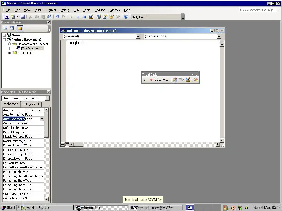Click the Cut scissors icon

(x=30, y=17)
